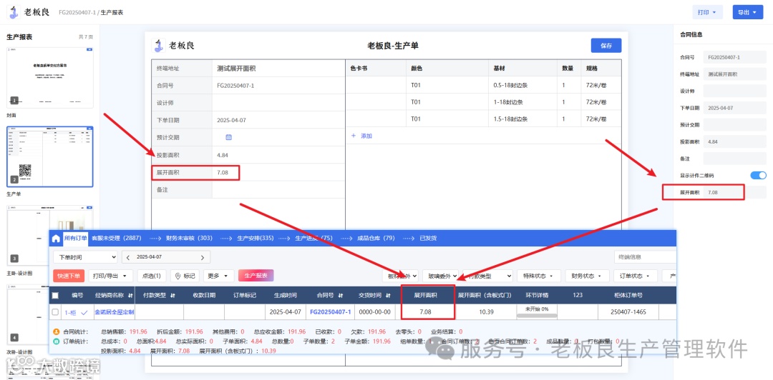Click the 生产报表 gradient button
Screen dimensions: 773x380
pyautogui.click(x=256, y=276)
